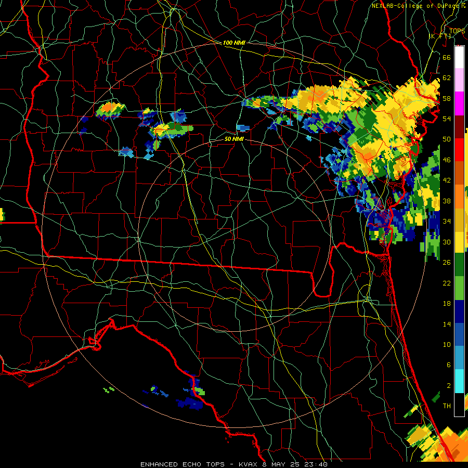Click the 58 legend value
Screen dimensions: 468x468
point(447,98)
